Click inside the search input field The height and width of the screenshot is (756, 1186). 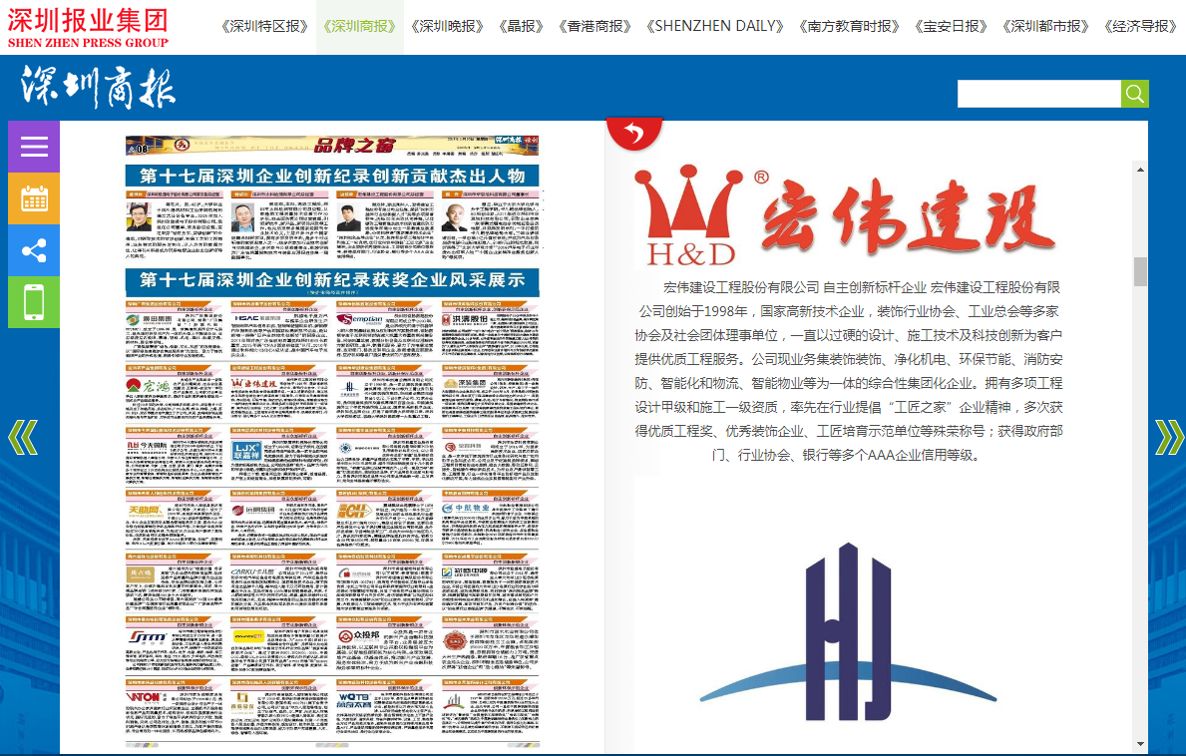coord(1038,94)
